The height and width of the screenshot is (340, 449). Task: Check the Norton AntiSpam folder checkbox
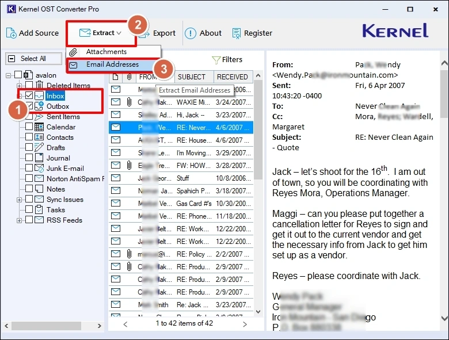click(29, 178)
